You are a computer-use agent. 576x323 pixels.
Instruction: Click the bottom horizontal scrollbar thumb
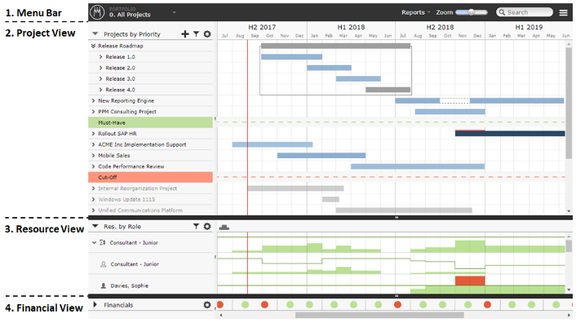pos(379,315)
